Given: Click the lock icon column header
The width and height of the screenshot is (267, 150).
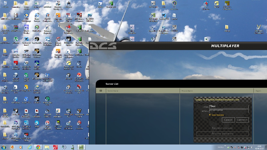Looking at the screenshot, I should coord(101,91).
